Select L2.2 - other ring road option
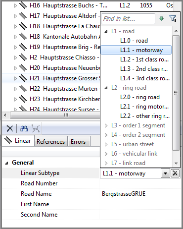Image resolution: width=183 pixels, height=229 pixels. coord(145,116)
